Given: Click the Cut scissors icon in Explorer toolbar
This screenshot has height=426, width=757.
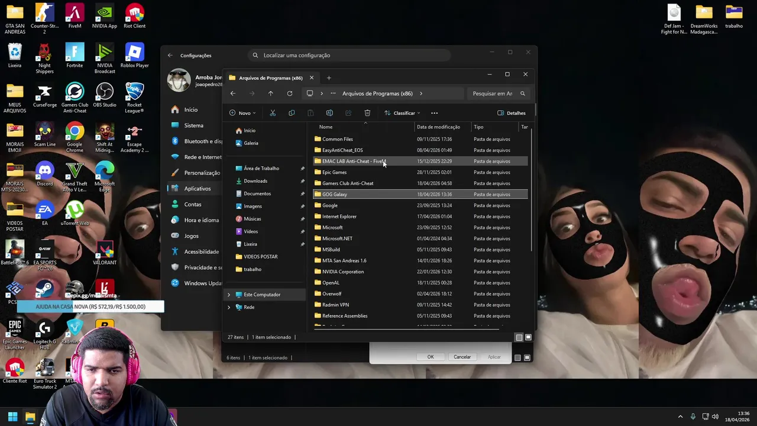Looking at the screenshot, I should [273, 113].
